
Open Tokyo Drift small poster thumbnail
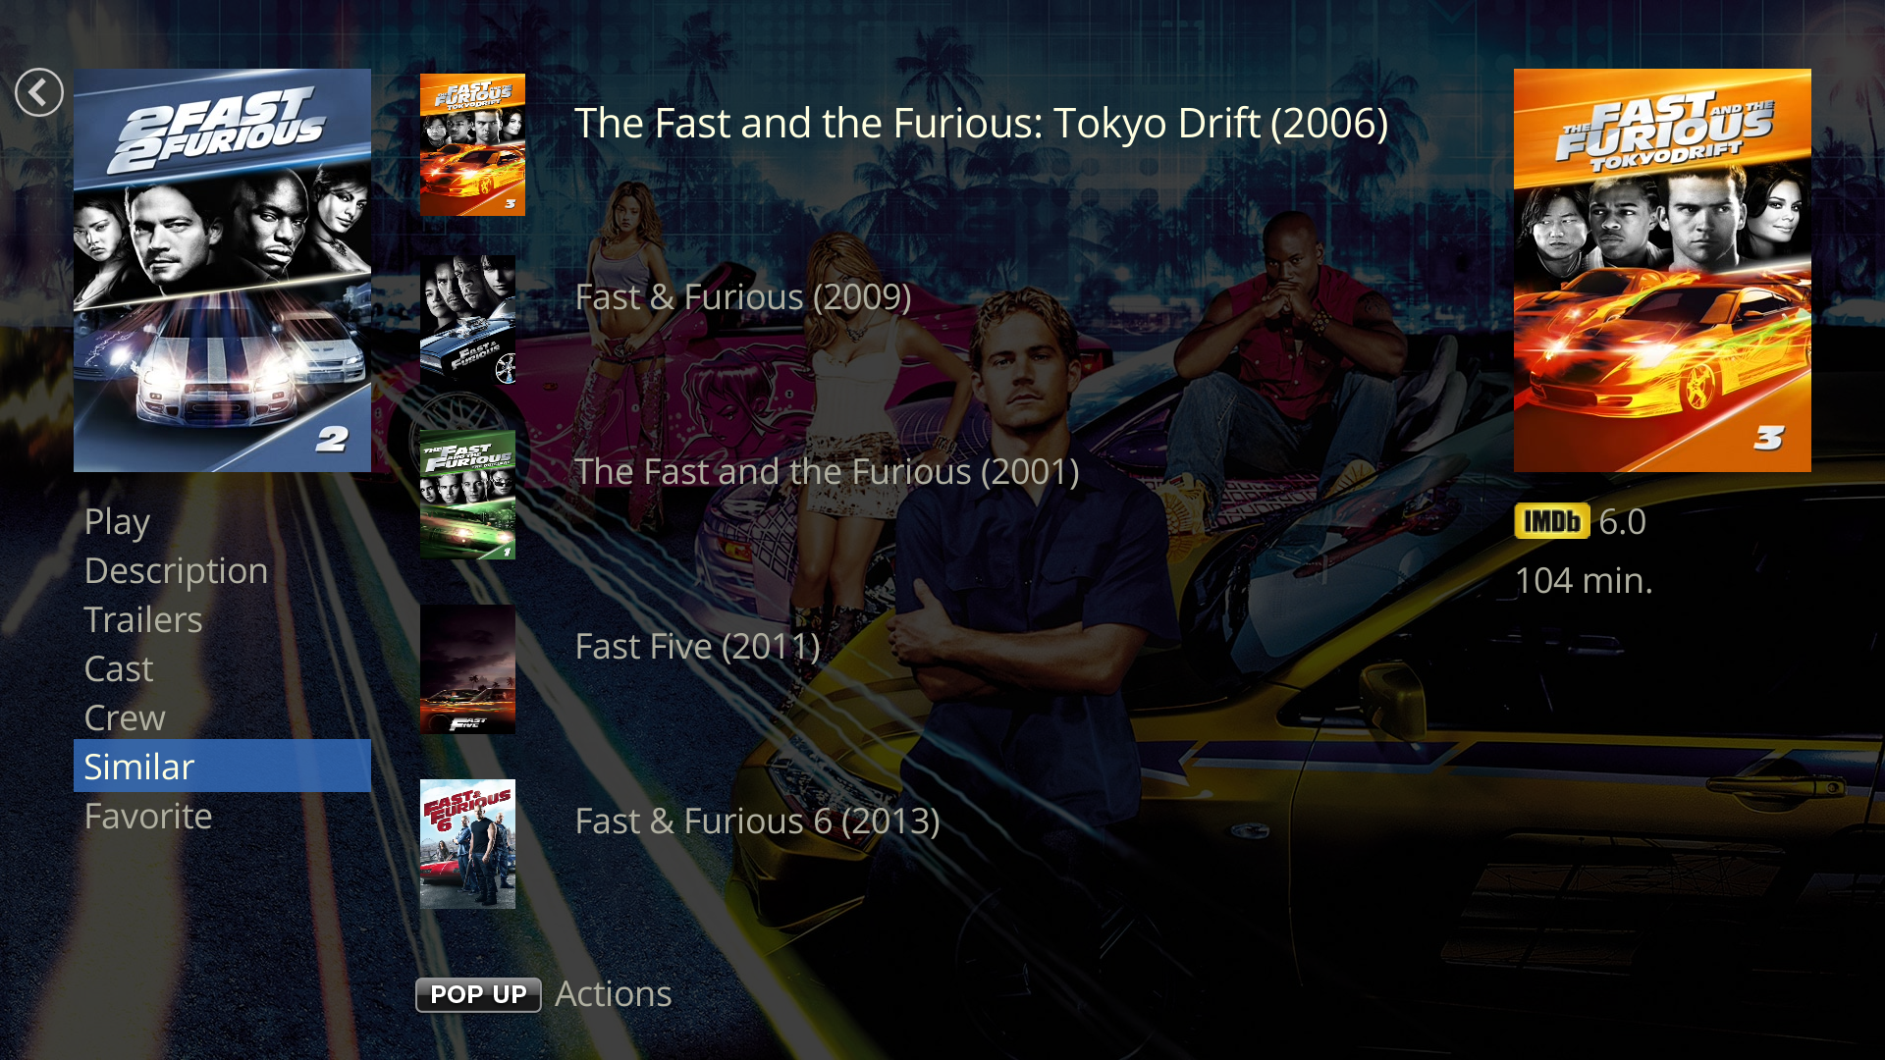click(472, 144)
